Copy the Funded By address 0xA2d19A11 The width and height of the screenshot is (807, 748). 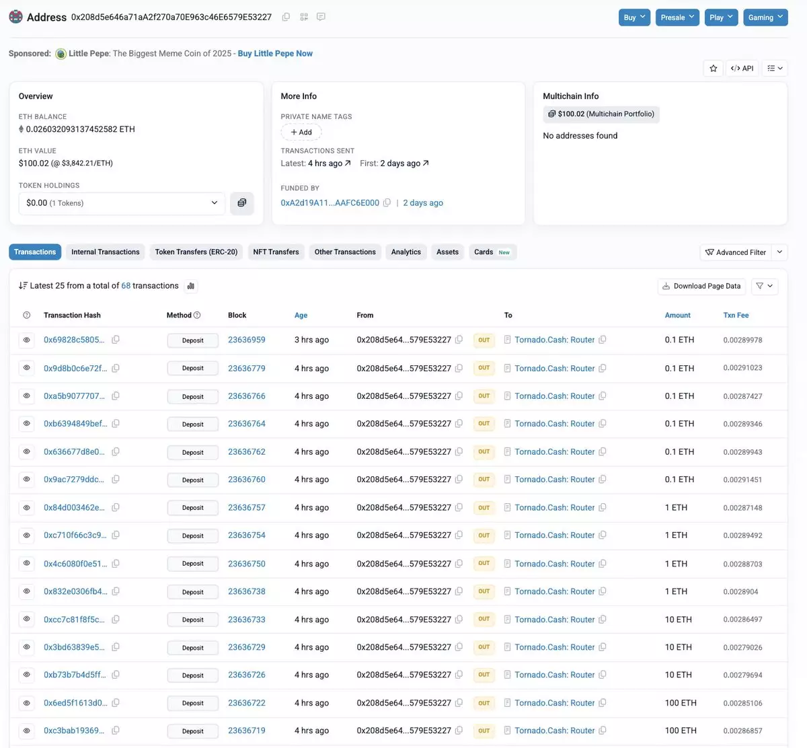pyautogui.click(x=387, y=202)
